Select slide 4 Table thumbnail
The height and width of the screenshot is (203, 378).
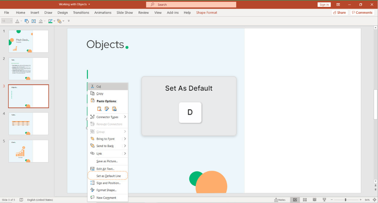[x=29, y=124]
